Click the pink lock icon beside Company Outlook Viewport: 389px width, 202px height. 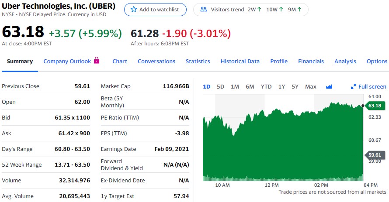(97, 60)
